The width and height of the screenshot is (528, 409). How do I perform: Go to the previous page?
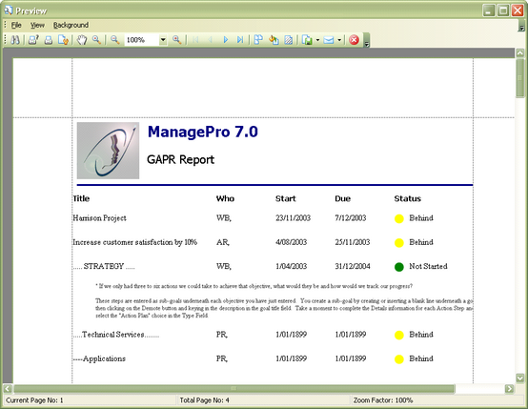pos(211,40)
